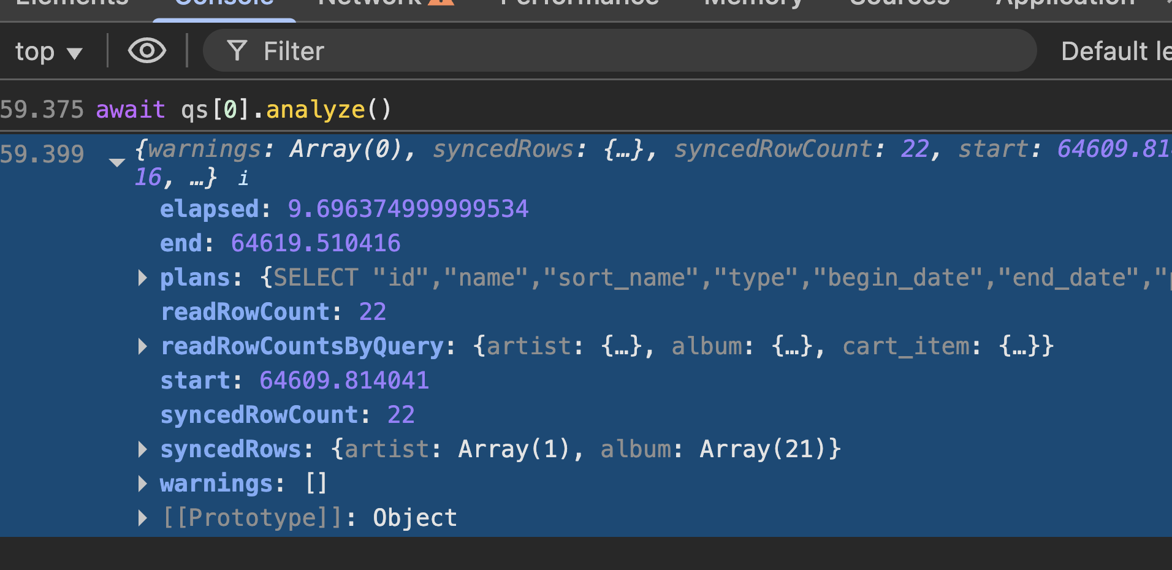Click the await qs[0].analyze() console entry
Screen dimensions: 1172x570
click(245, 109)
